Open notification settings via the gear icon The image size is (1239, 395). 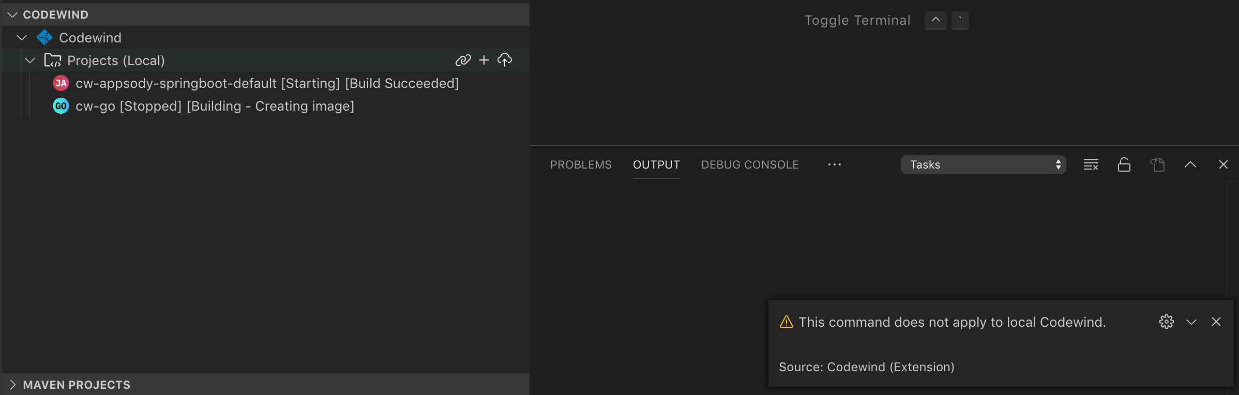pyautogui.click(x=1167, y=322)
